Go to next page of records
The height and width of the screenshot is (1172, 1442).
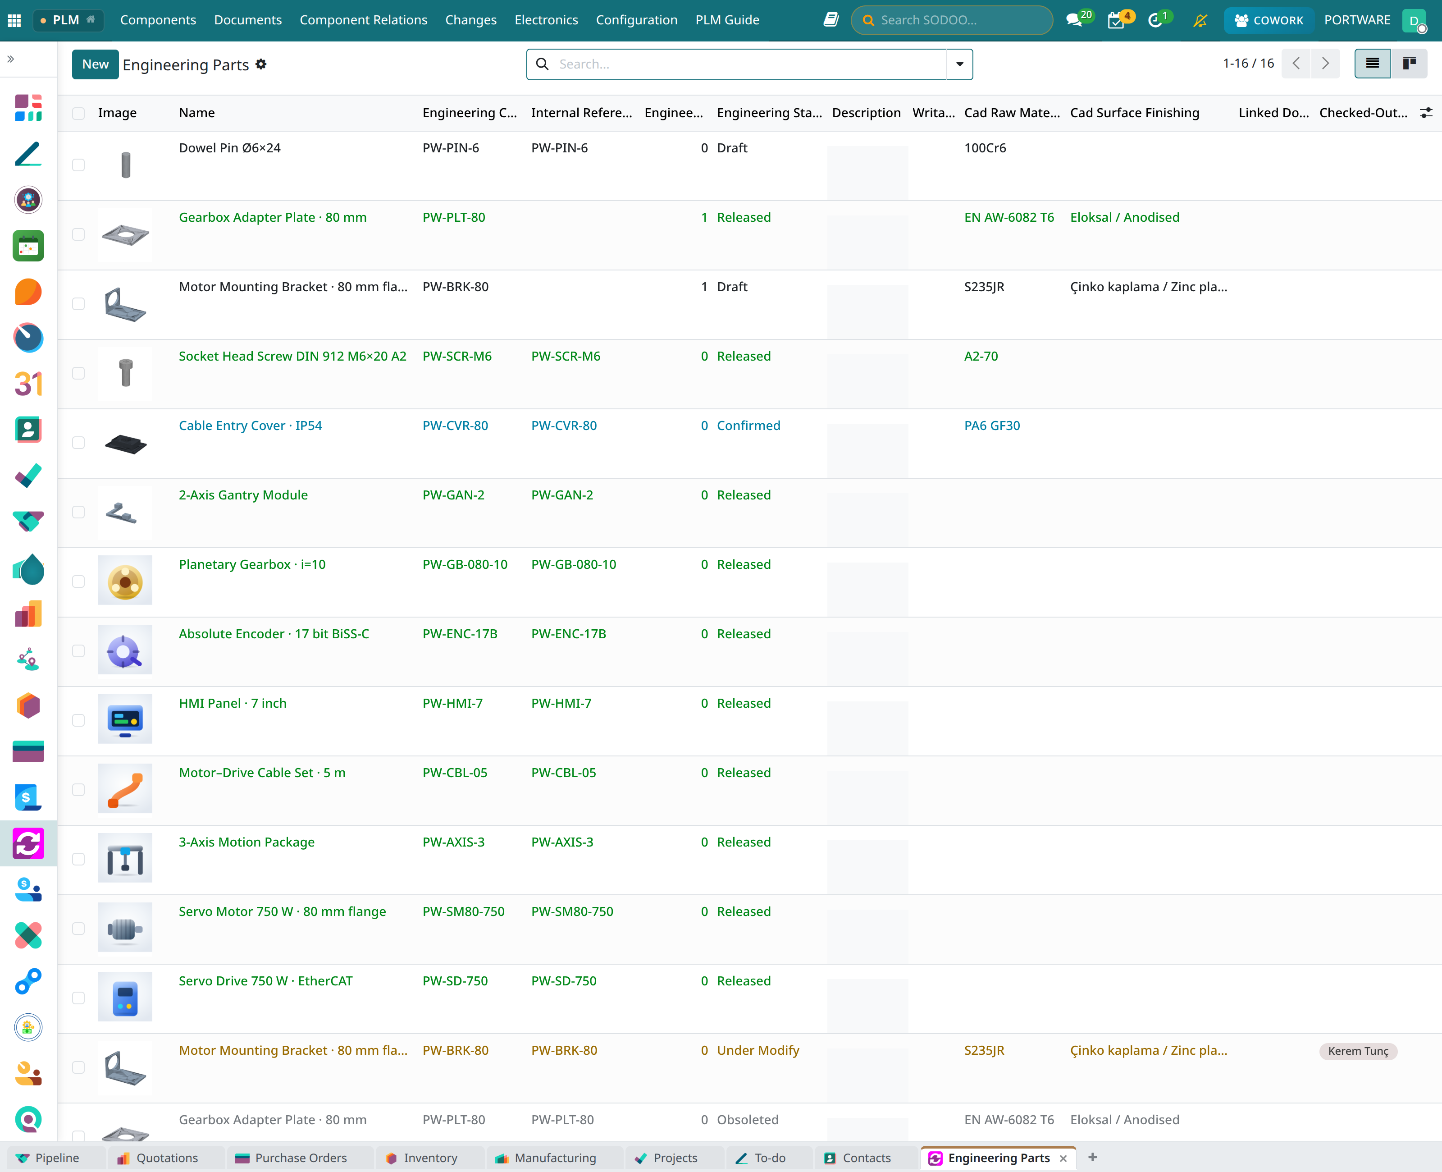(1325, 64)
